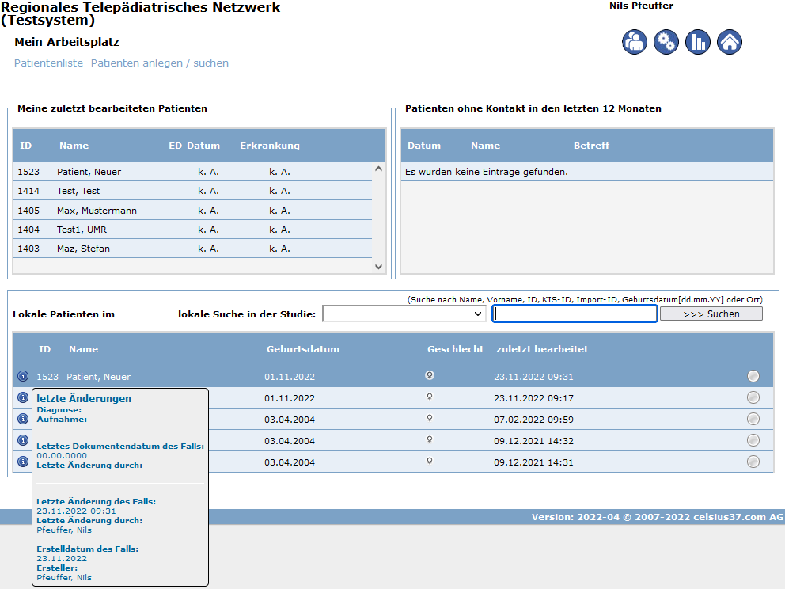Open the settings gears icon
Image resolution: width=785 pixels, height=589 pixels.
(x=666, y=42)
